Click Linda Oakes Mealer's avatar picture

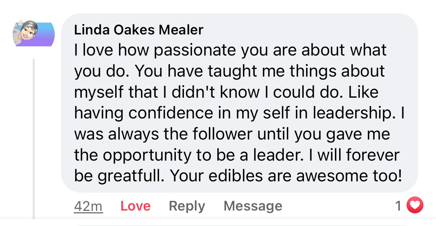(x=34, y=34)
